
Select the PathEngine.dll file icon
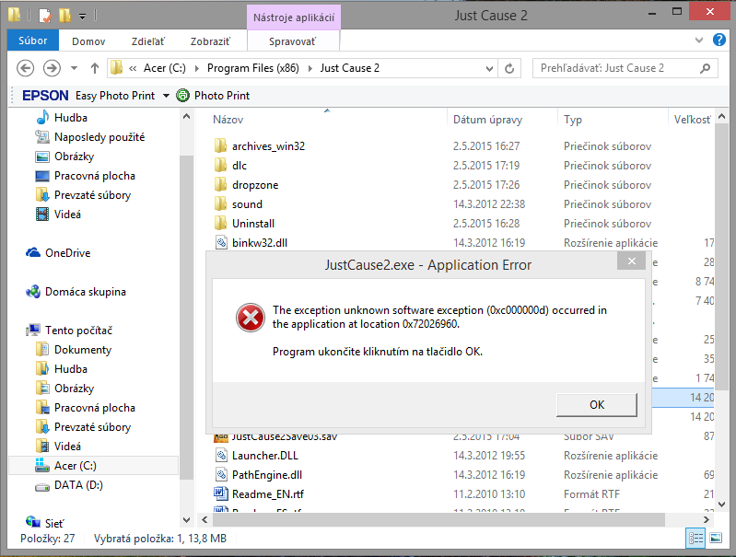pyautogui.click(x=221, y=475)
